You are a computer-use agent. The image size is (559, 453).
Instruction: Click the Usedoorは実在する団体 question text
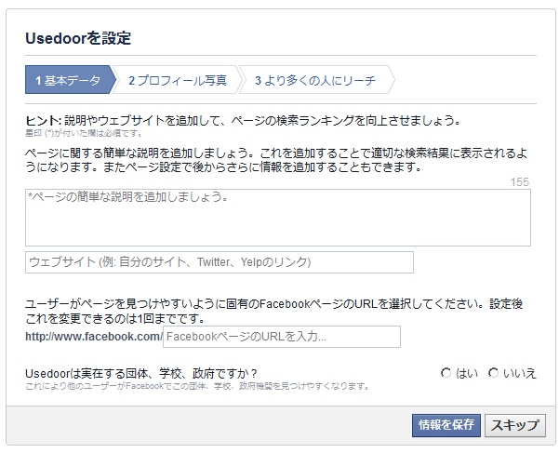(x=141, y=374)
